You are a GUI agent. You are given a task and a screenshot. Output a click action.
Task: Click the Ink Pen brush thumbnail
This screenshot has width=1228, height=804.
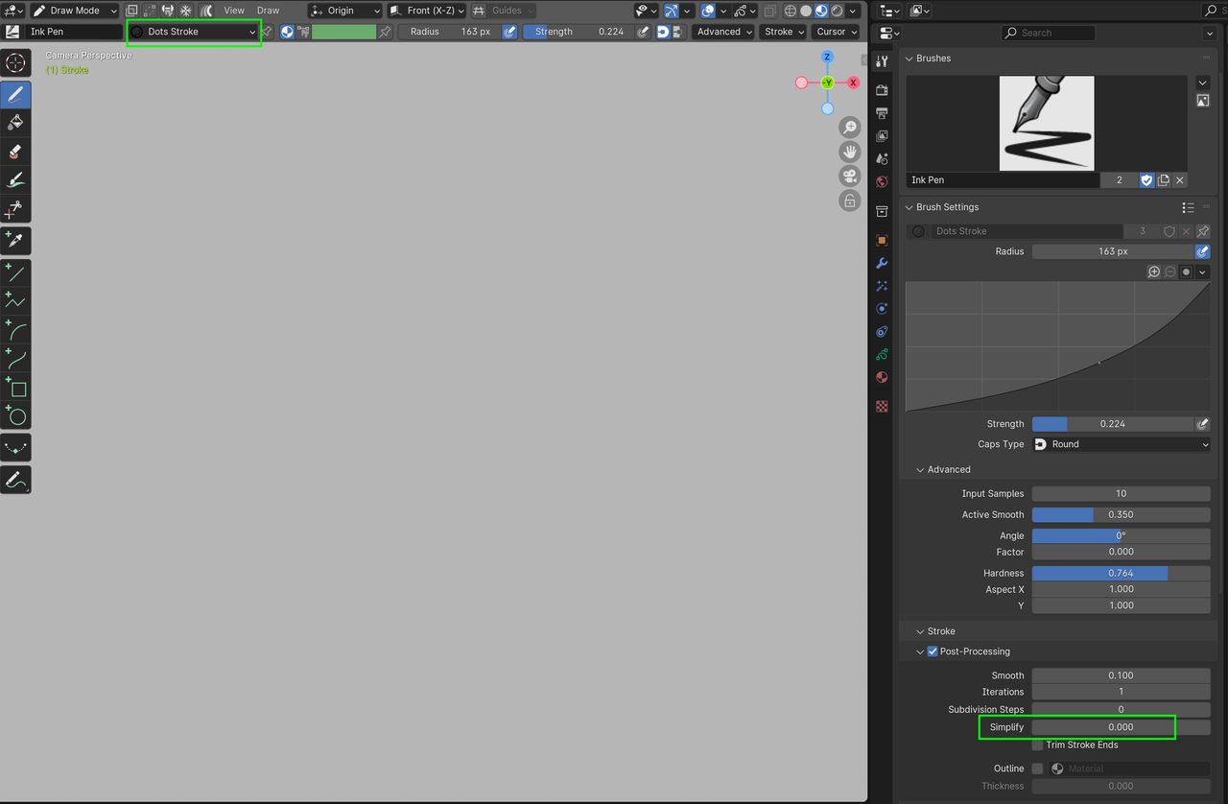coord(1046,123)
